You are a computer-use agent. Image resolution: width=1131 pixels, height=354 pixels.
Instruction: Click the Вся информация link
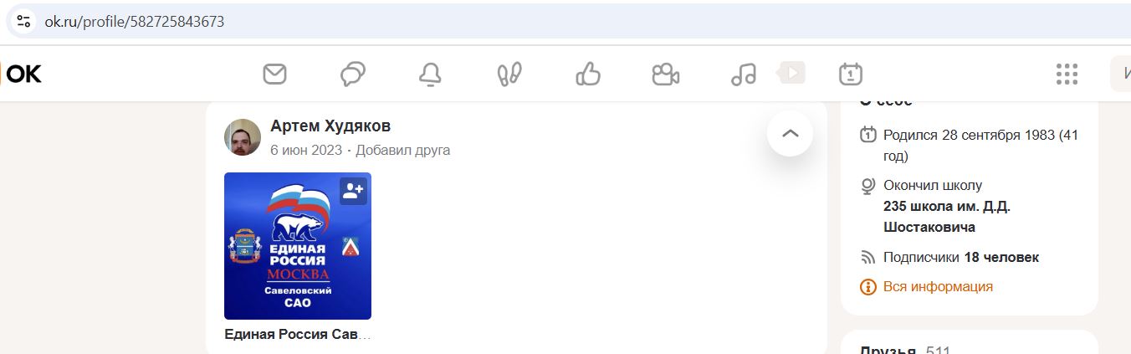coord(938,286)
